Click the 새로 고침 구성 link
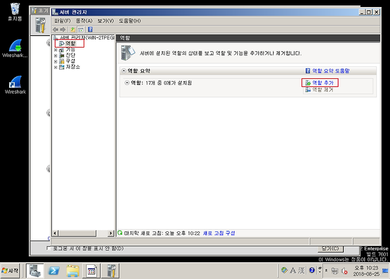 coord(219,233)
